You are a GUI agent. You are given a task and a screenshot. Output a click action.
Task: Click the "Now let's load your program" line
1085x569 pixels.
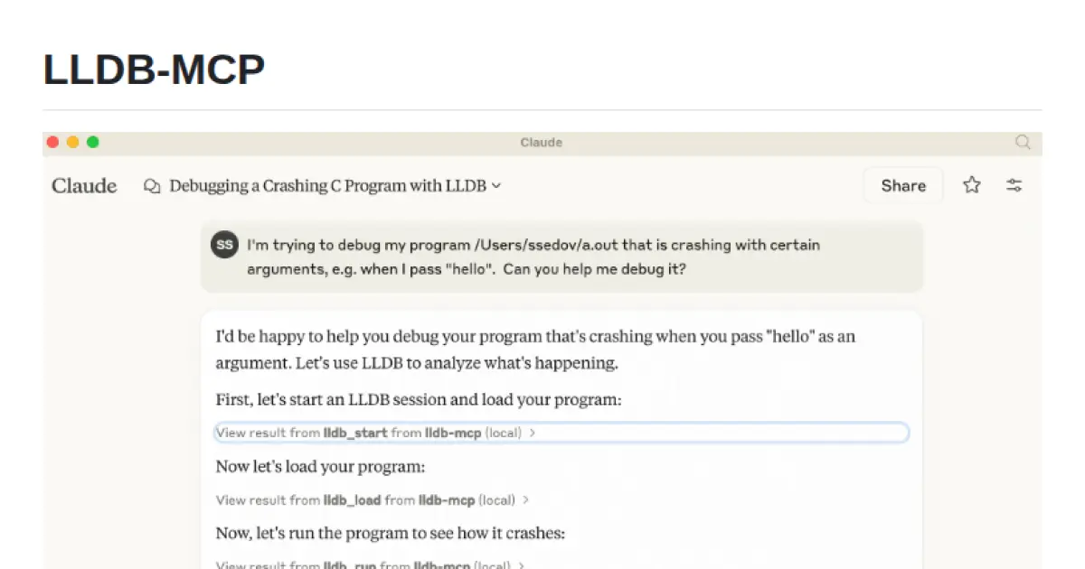click(320, 467)
